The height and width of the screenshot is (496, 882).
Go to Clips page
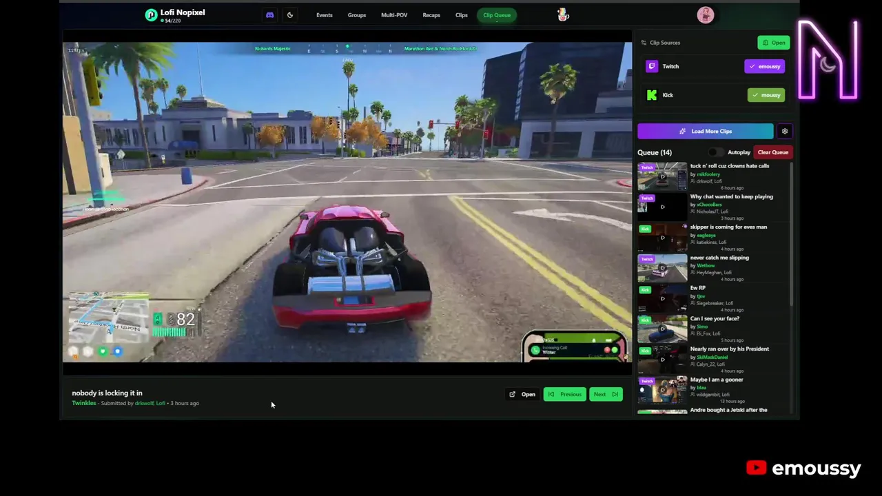click(x=462, y=15)
